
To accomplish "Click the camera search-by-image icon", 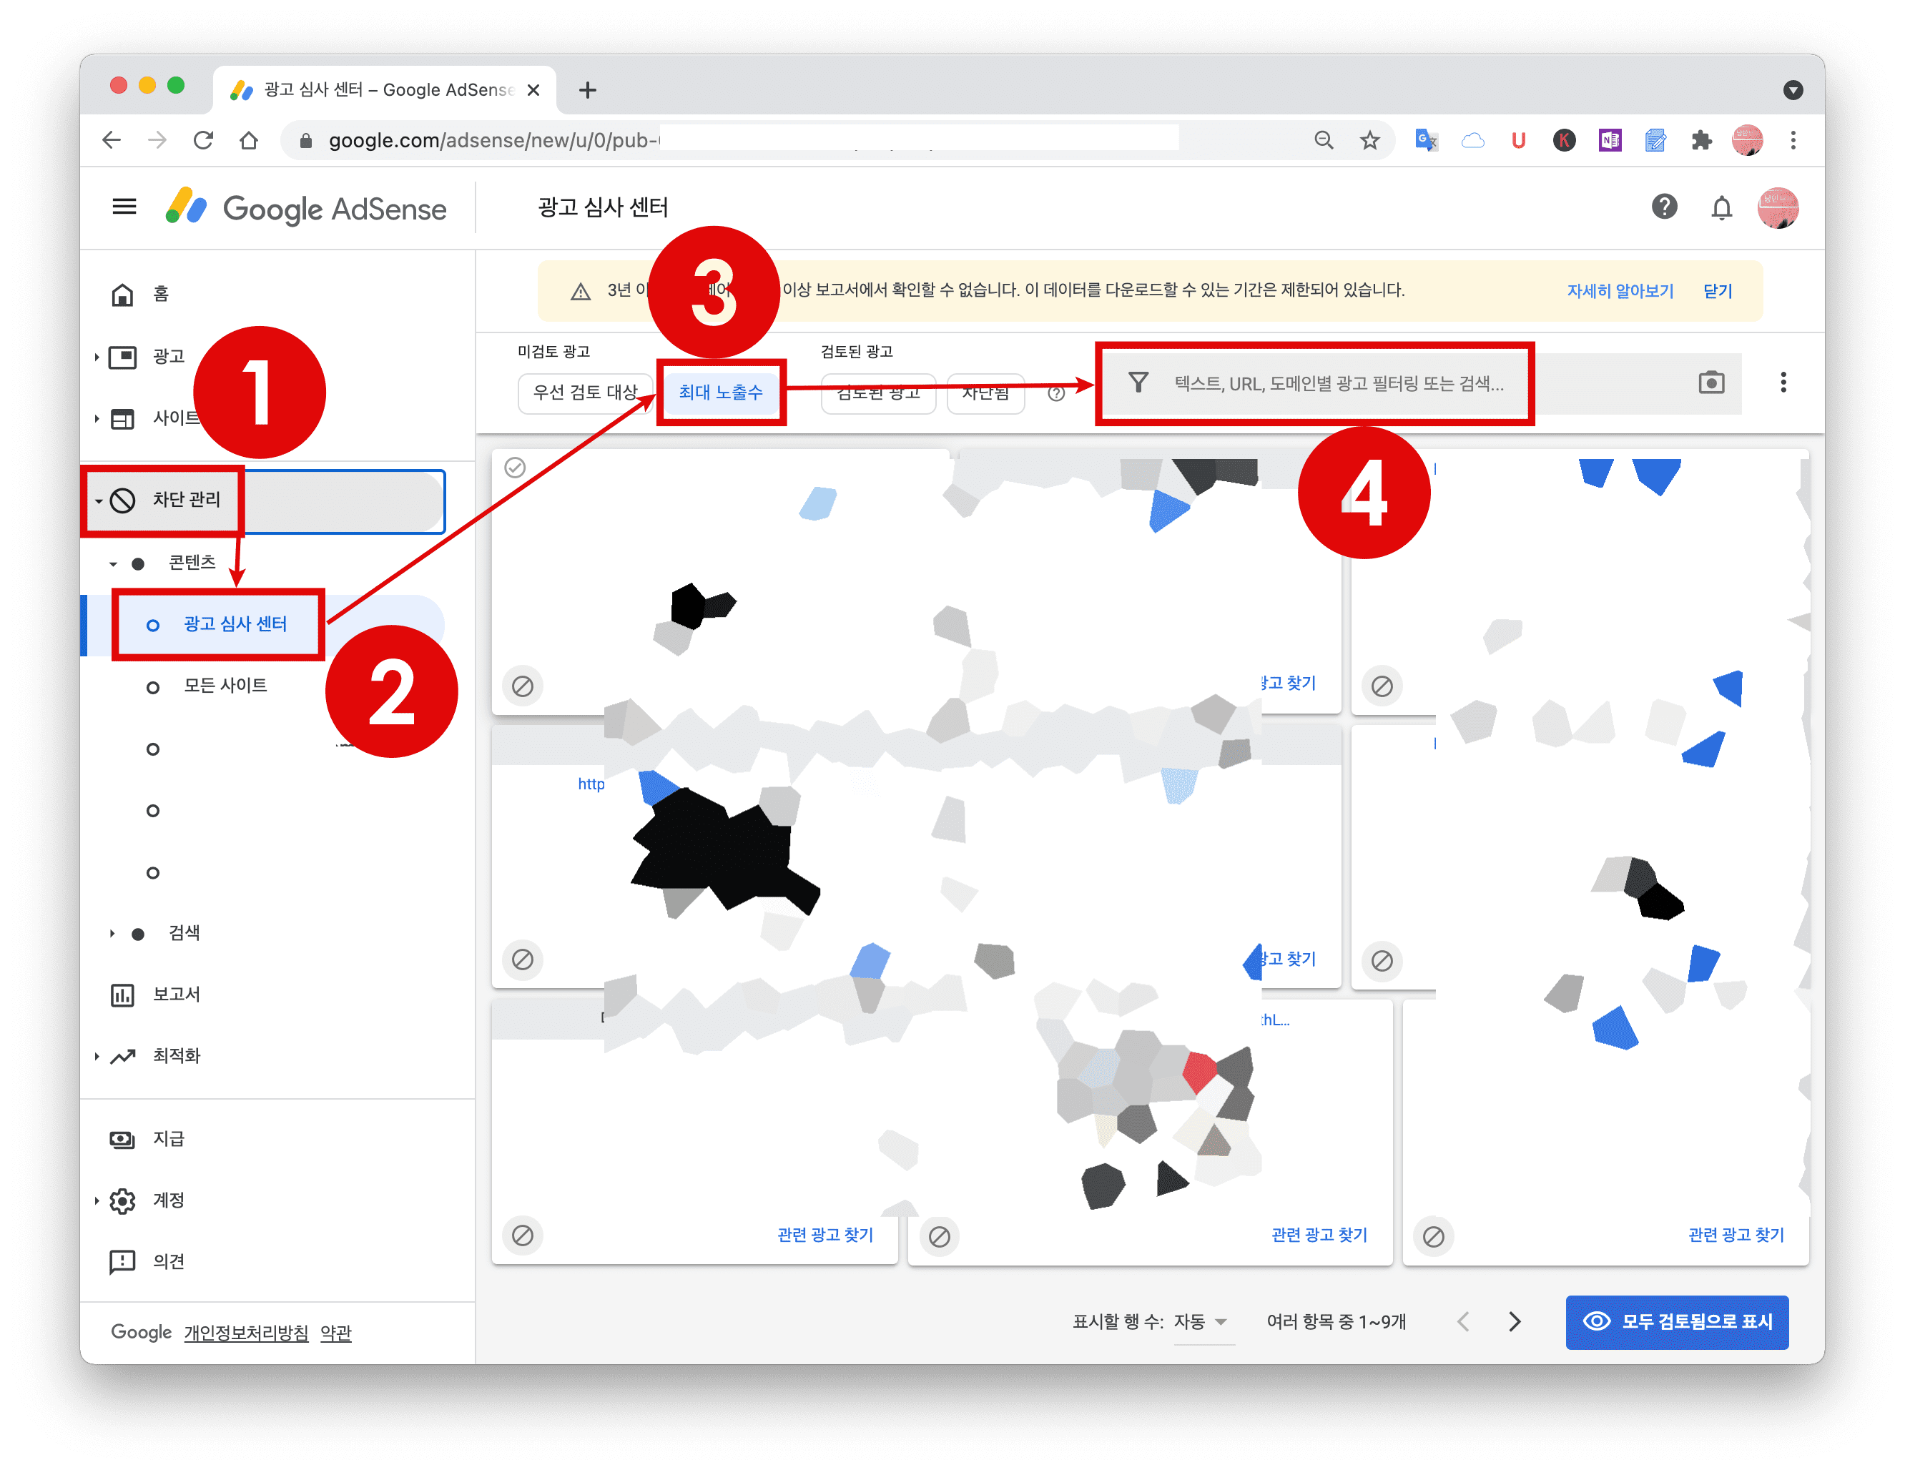I will (x=1710, y=383).
